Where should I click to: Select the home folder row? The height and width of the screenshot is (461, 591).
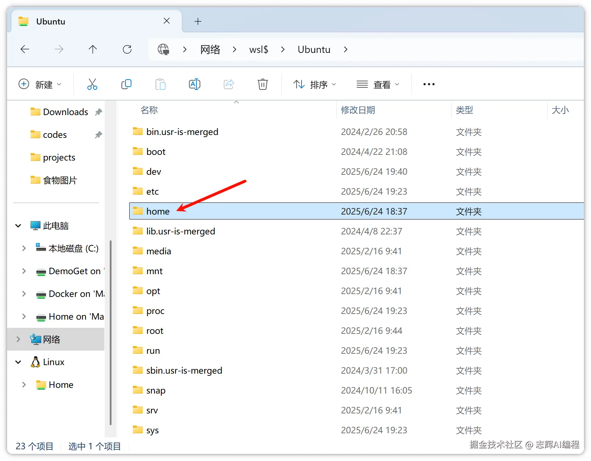(357, 211)
